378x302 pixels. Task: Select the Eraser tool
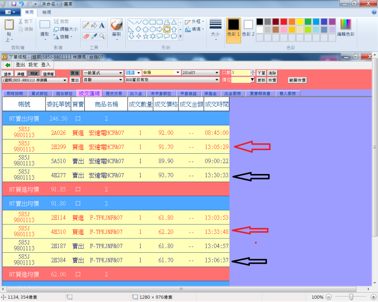(86, 35)
